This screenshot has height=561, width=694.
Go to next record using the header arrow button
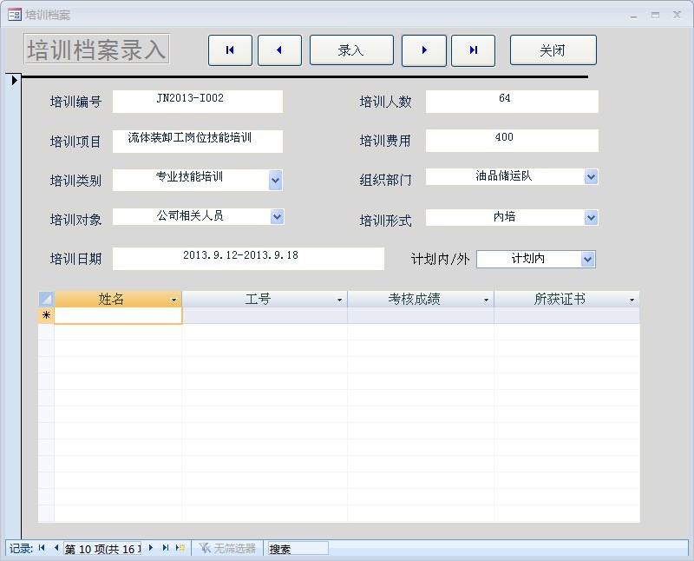point(424,50)
